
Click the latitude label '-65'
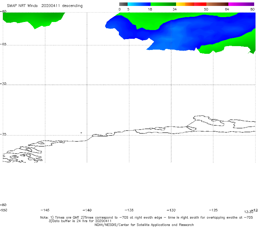3,44
